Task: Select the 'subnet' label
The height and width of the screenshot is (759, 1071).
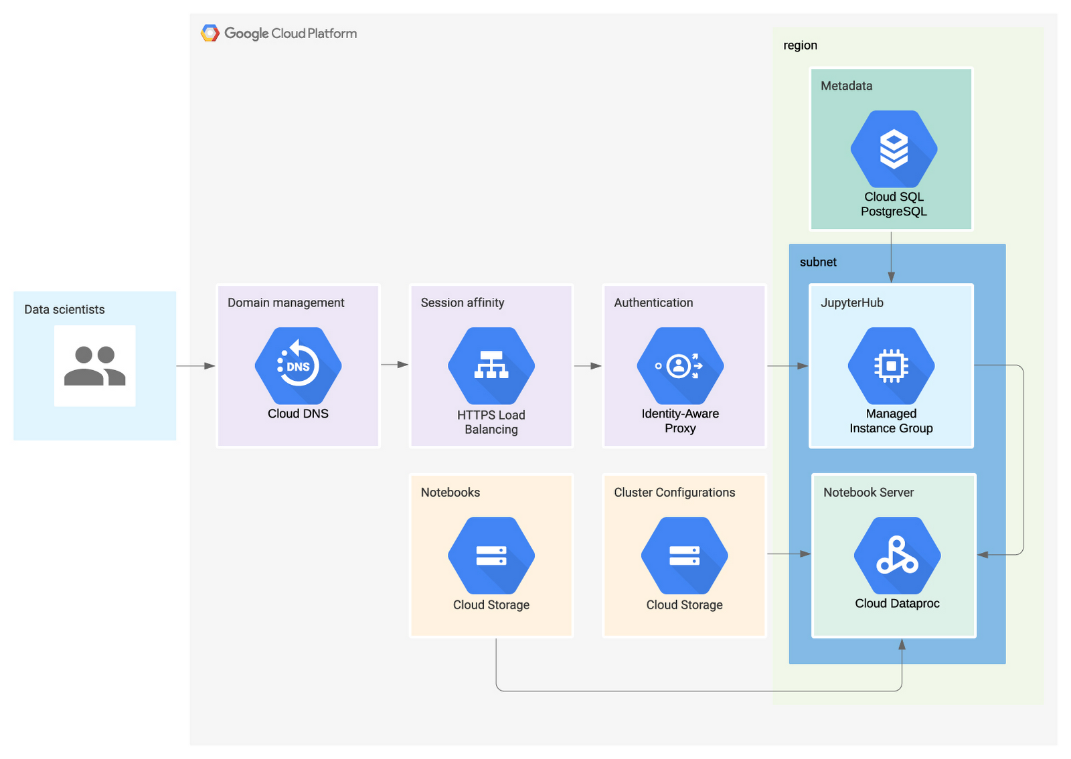Action: [x=818, y=262]
